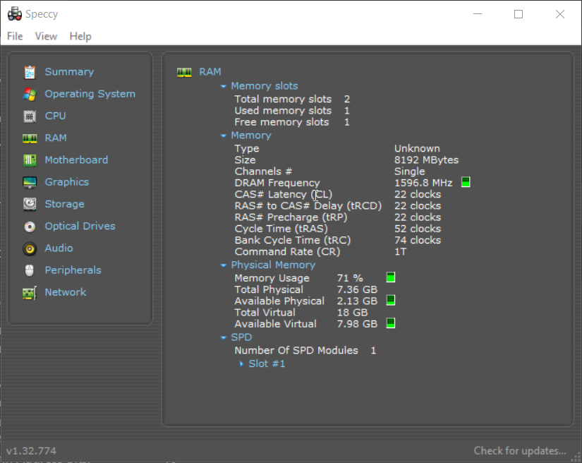The width and height of the screenshot is (582, 463).
Task: Collapse the Memory slots section
Action: (224, 86)
